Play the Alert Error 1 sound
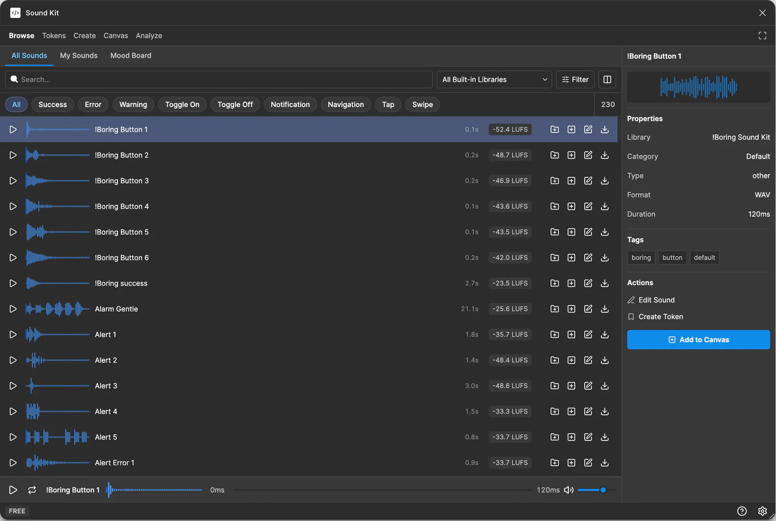The width and height of the screenshot is (776, 521). coord(13,463)
